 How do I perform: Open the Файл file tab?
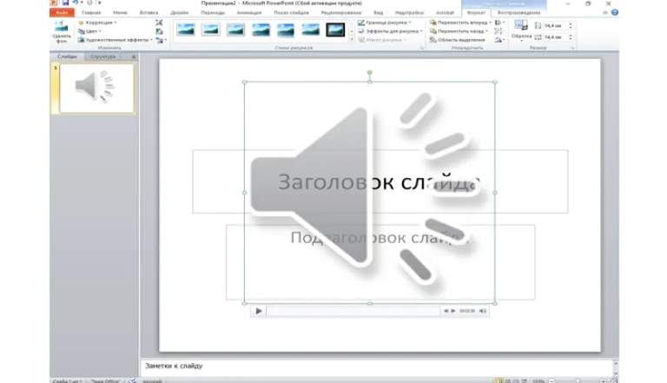pos(63,13)
